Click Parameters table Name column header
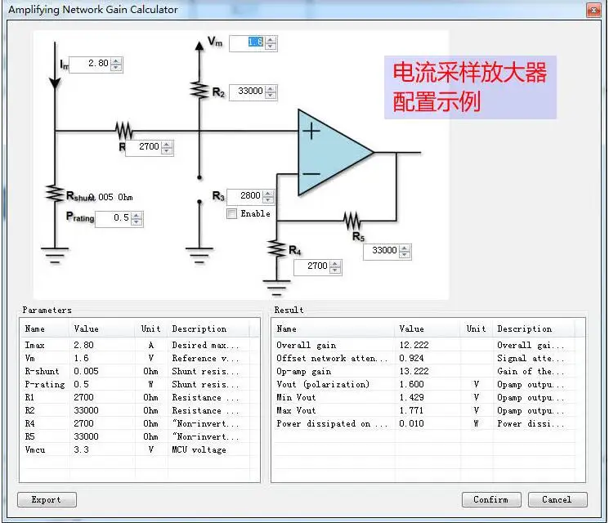 pyautogui.click(x=45, y=329)
